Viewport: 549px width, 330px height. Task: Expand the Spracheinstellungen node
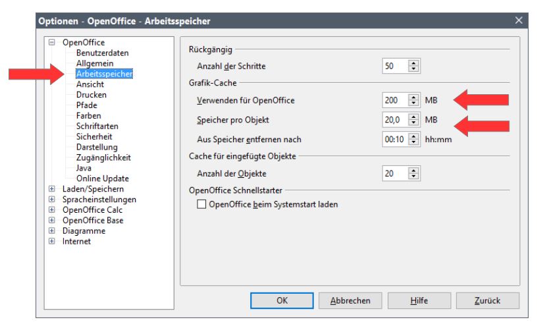pyautogui.click(x=52, y=200)
